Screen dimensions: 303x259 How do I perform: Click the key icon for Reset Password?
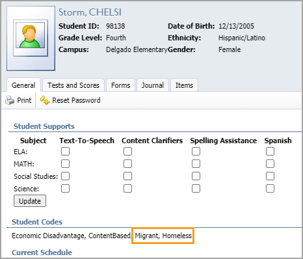coord(45,100)
